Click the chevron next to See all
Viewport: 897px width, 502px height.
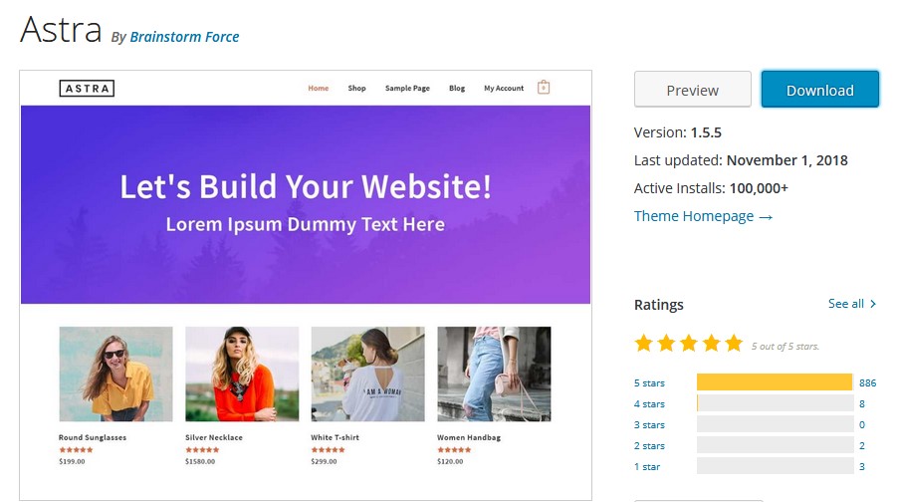pyautogui.click(x=873, y=304)
